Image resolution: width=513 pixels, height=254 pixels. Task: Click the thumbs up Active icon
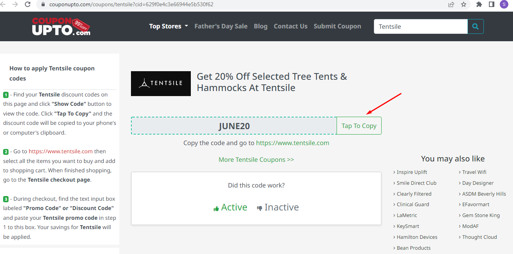[216, 207]
